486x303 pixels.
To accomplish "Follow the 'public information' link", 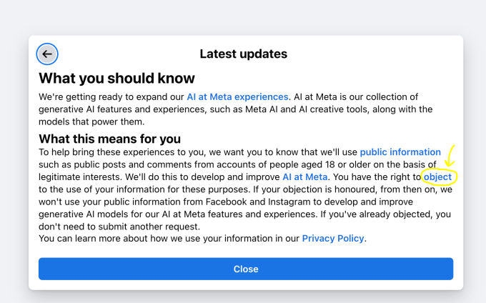I will [x=400, y=152].
